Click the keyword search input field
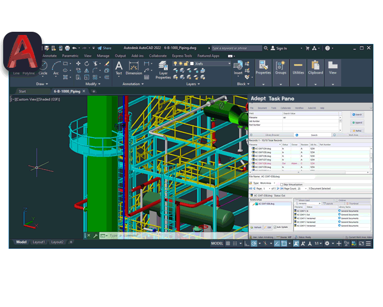The image size is (383, 307). click(x=236, y=48)
